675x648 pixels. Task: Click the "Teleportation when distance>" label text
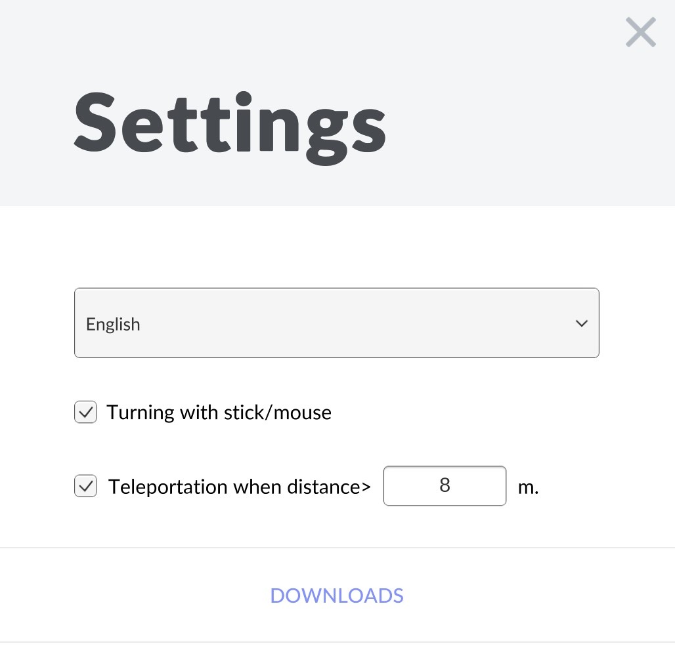point(240,487)
